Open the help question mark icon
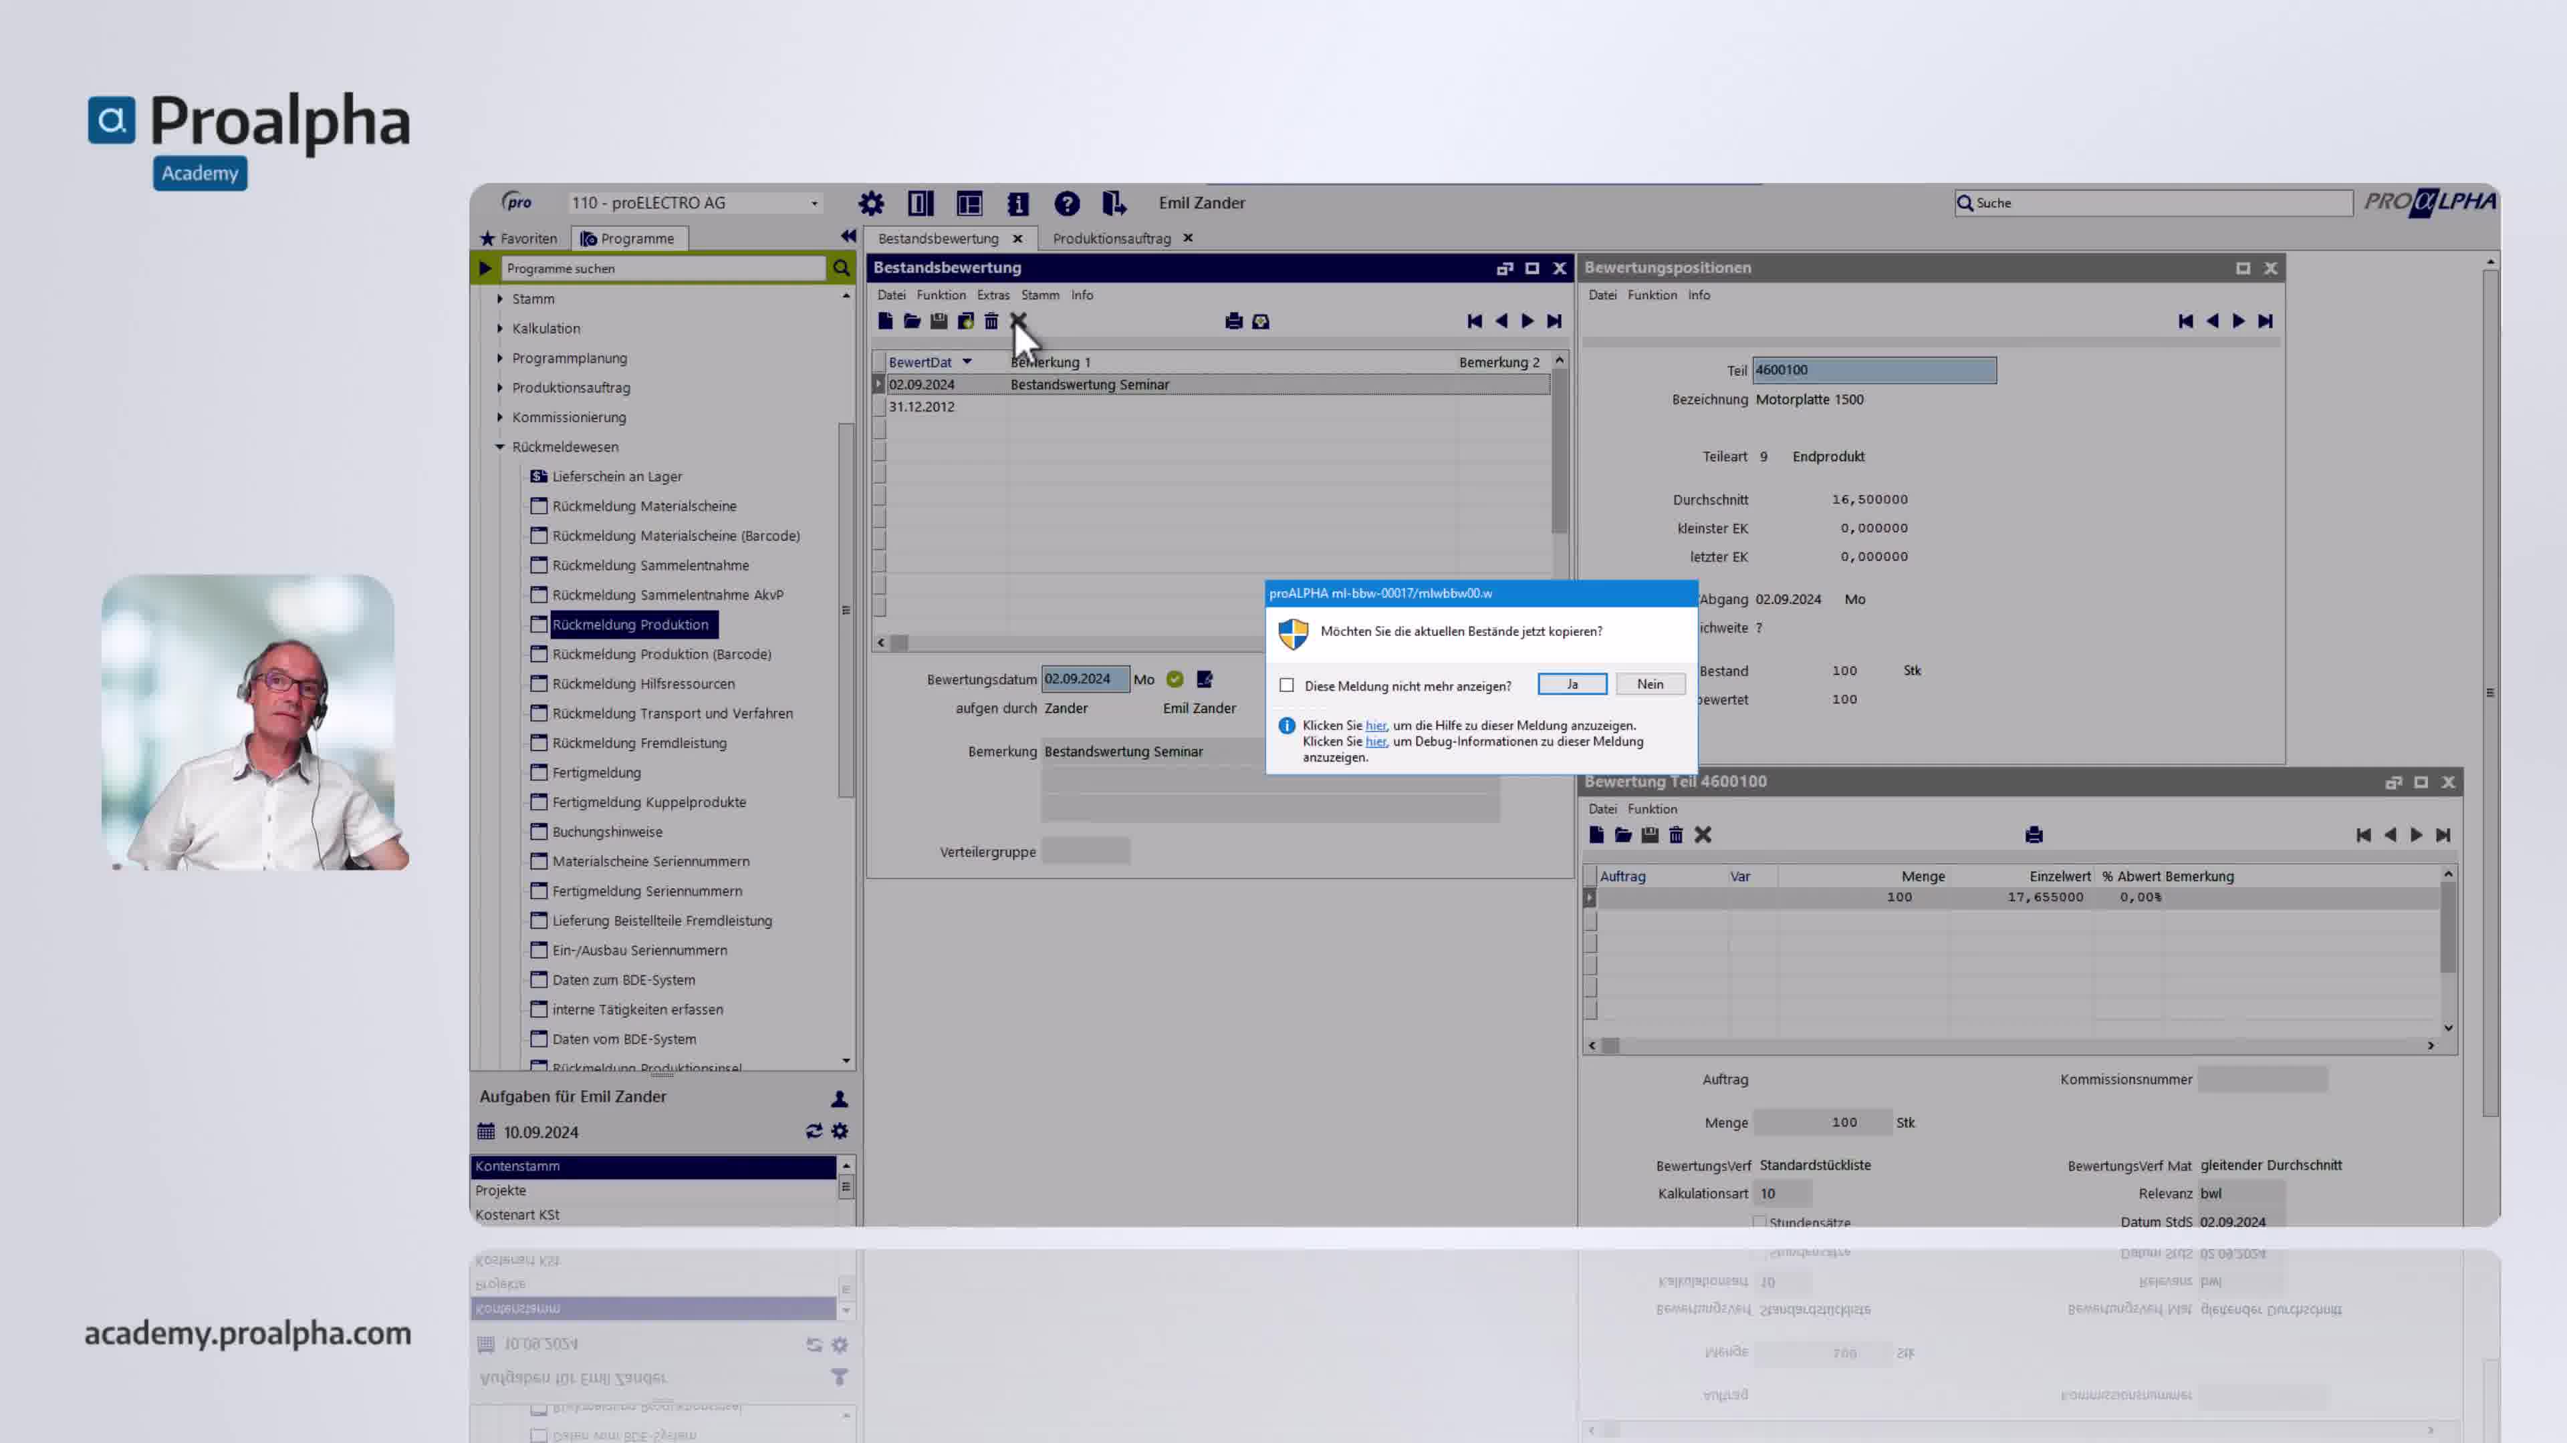This screenshot has height=1443, width=2567. pyautogui.click(x=1066, y=203)
